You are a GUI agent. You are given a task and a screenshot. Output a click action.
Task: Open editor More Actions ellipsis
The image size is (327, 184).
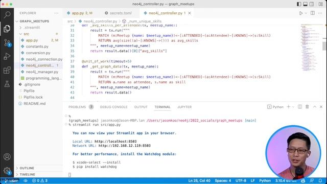click(x=320, y=13)
